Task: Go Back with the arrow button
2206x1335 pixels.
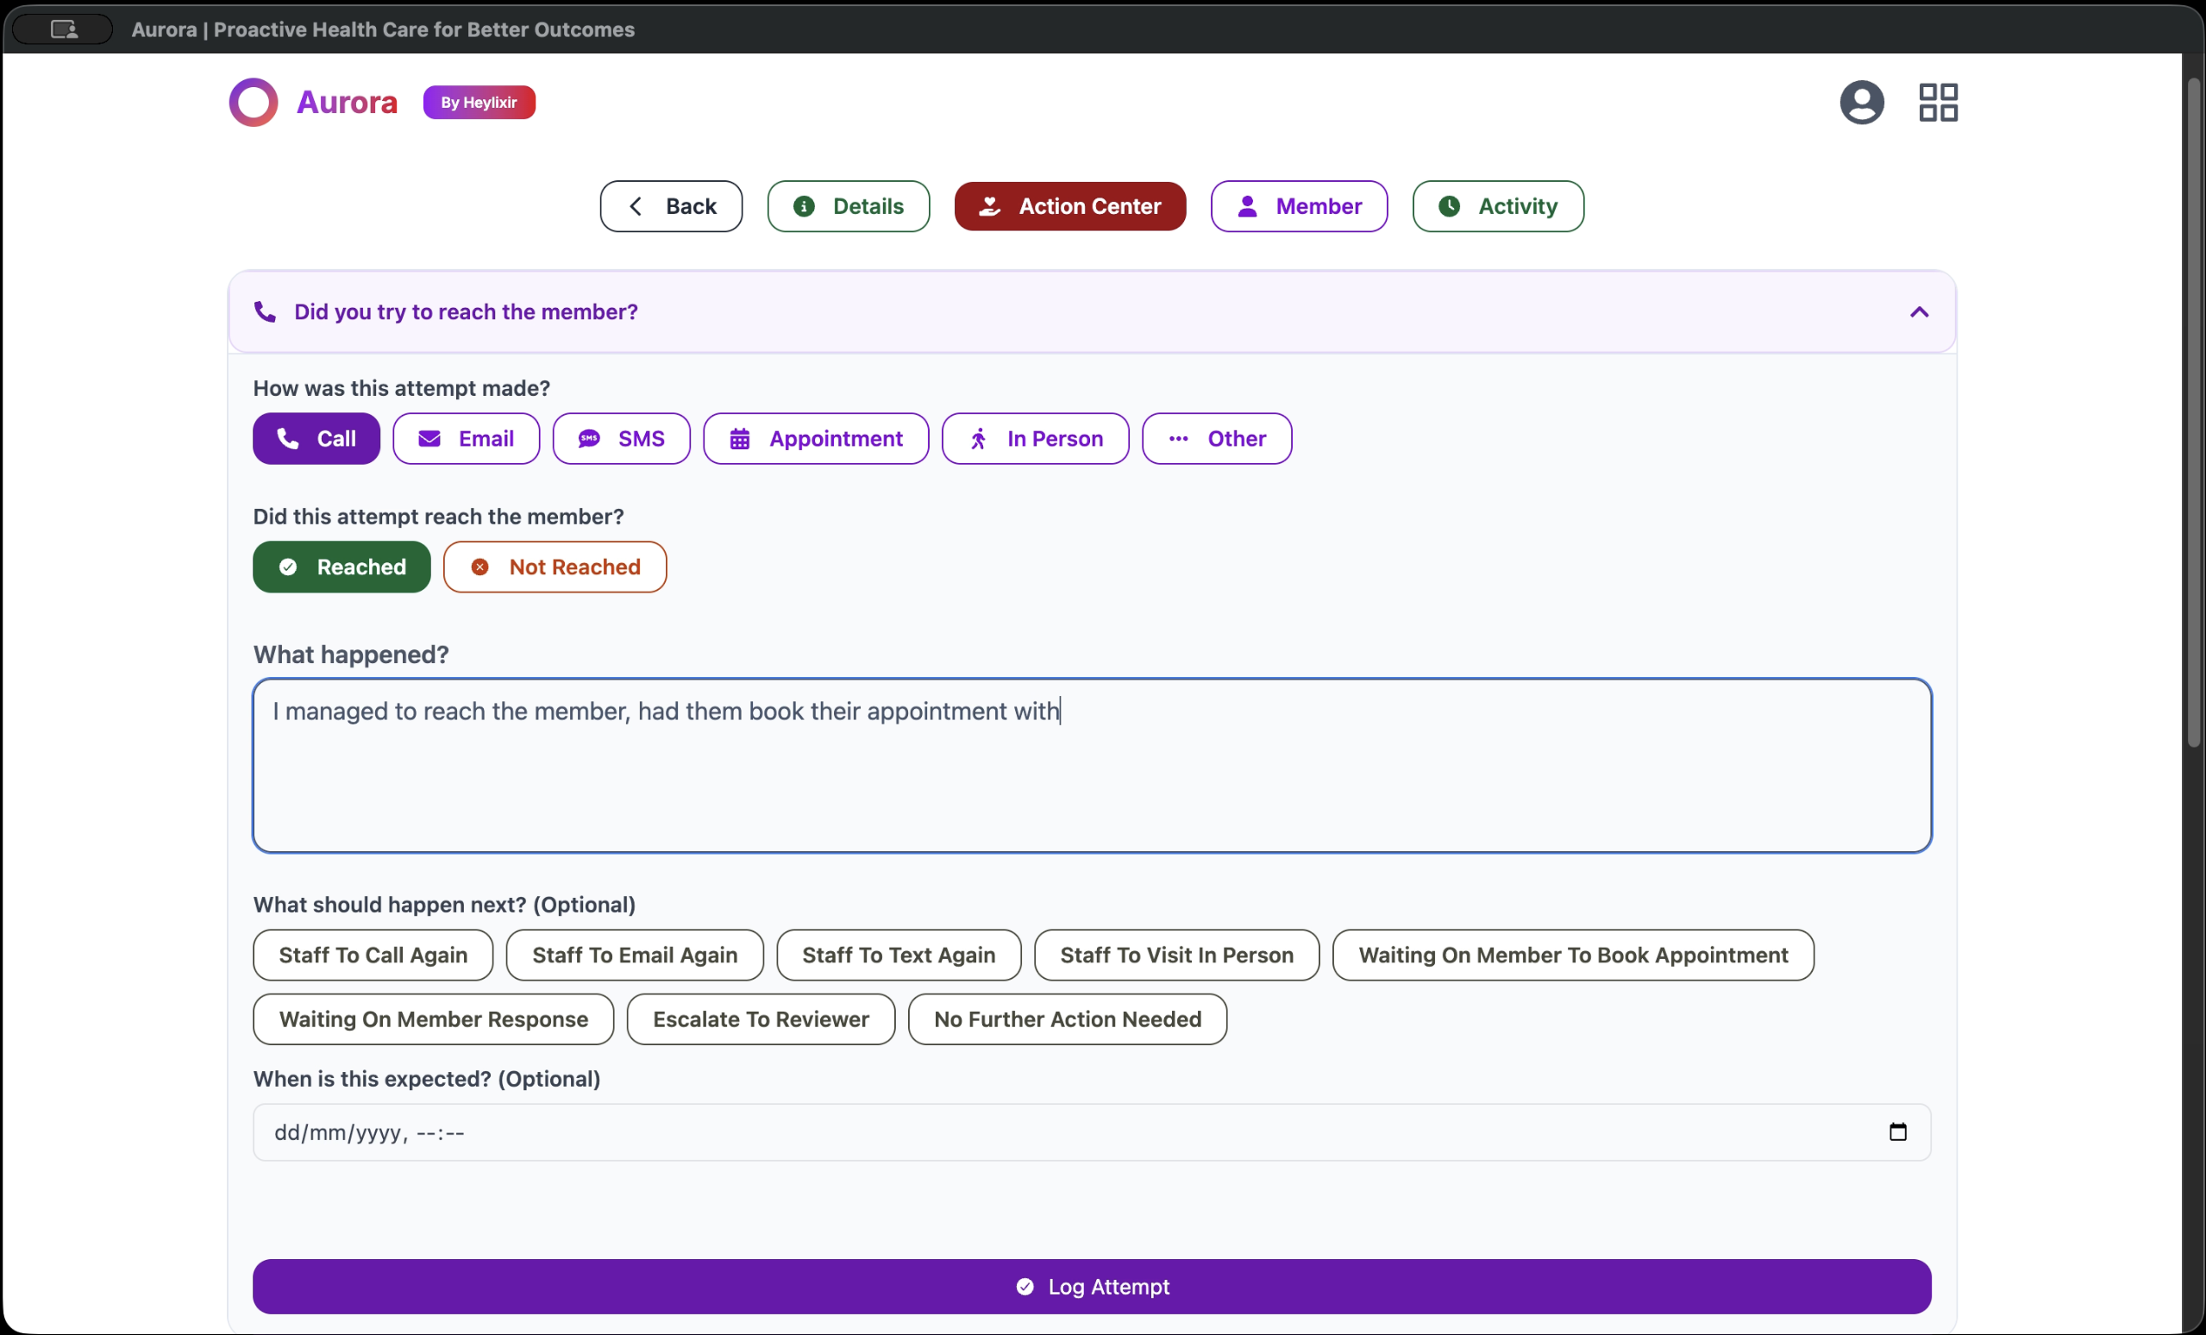Action: (671, 206)
